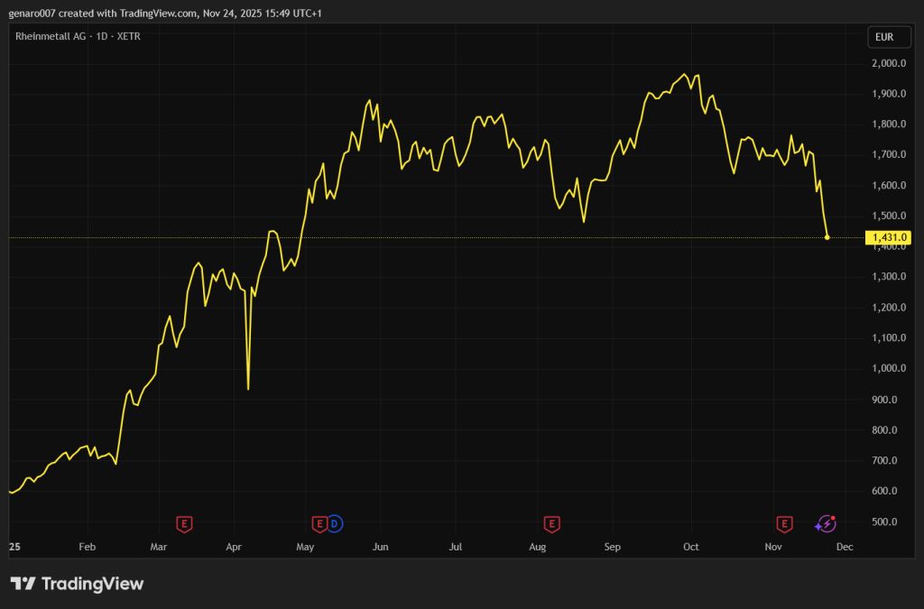Screen dimensions: 924x609
Task: Click the Oct label on time axis
Action: [x=691, y=547]
